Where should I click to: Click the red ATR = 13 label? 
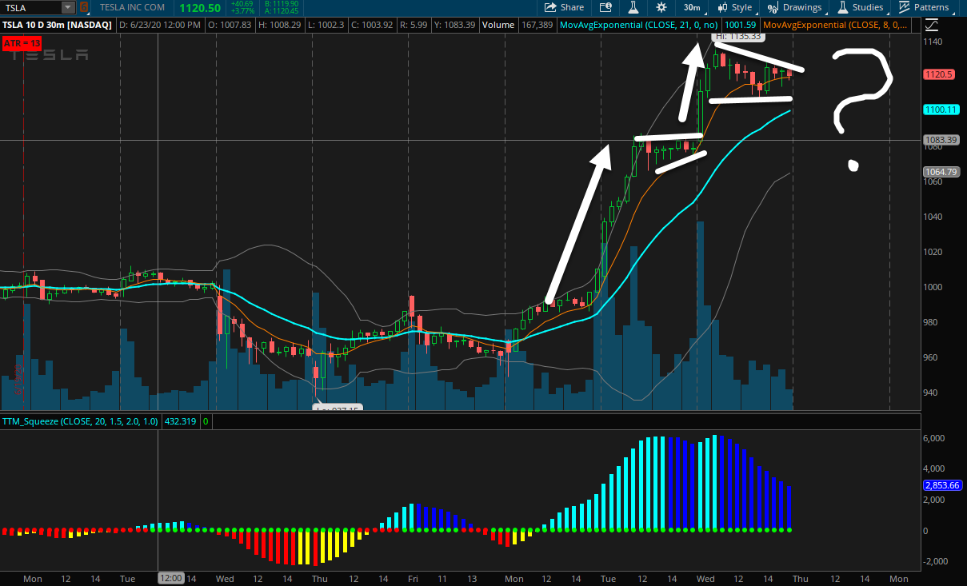(x=22, y=42)
